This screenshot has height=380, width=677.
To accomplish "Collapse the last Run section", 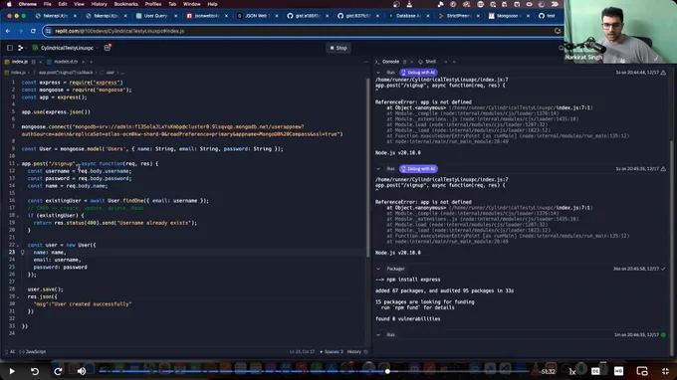I will pos(378,334).
